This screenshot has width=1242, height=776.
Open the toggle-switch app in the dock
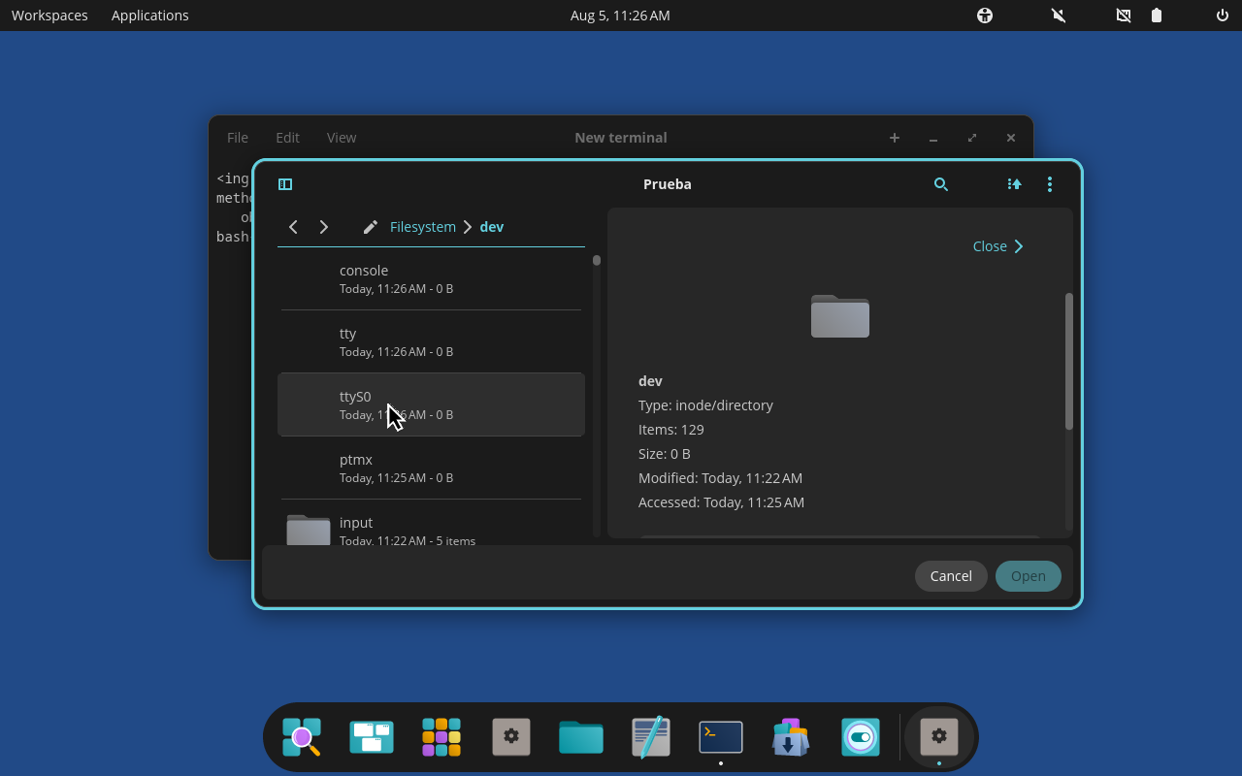(x=861, y=737)
